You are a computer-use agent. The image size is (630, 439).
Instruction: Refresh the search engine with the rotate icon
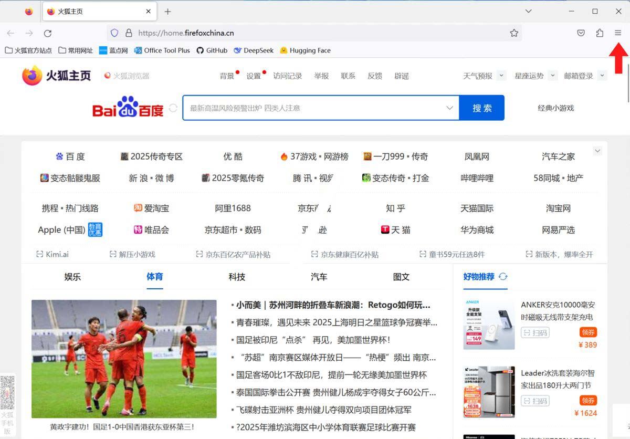click(x=173, y=108)
